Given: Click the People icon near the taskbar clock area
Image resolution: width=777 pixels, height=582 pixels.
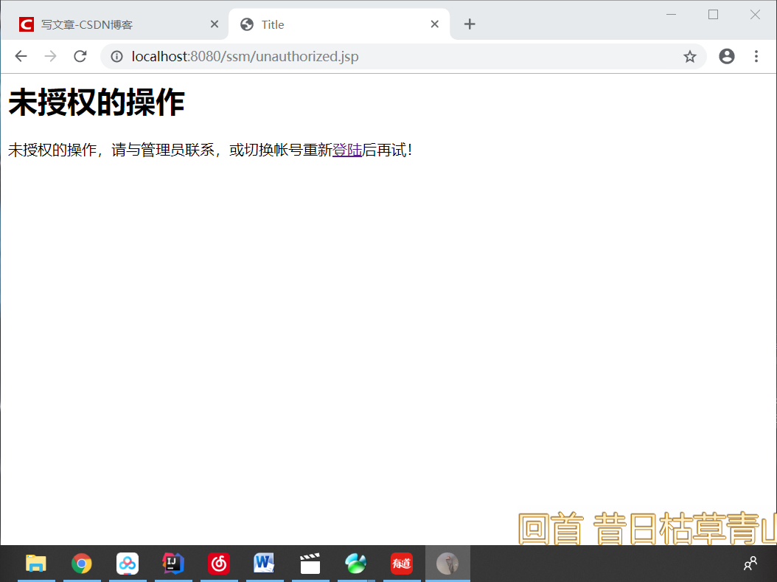Looking at the screenshot, I should pos(750,563).
